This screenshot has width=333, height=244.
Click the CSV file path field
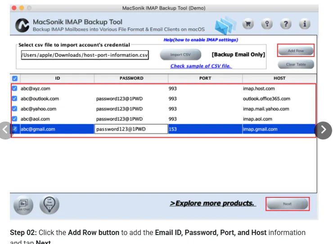click(x=85, y=55)
